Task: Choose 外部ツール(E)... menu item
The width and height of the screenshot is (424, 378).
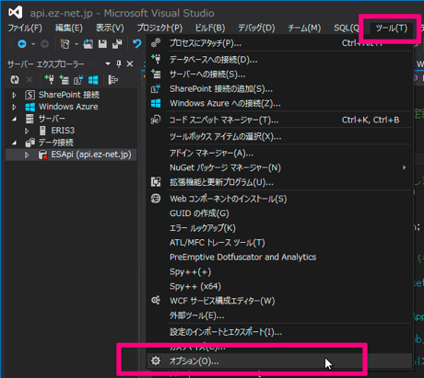Action: pos(279,315)
